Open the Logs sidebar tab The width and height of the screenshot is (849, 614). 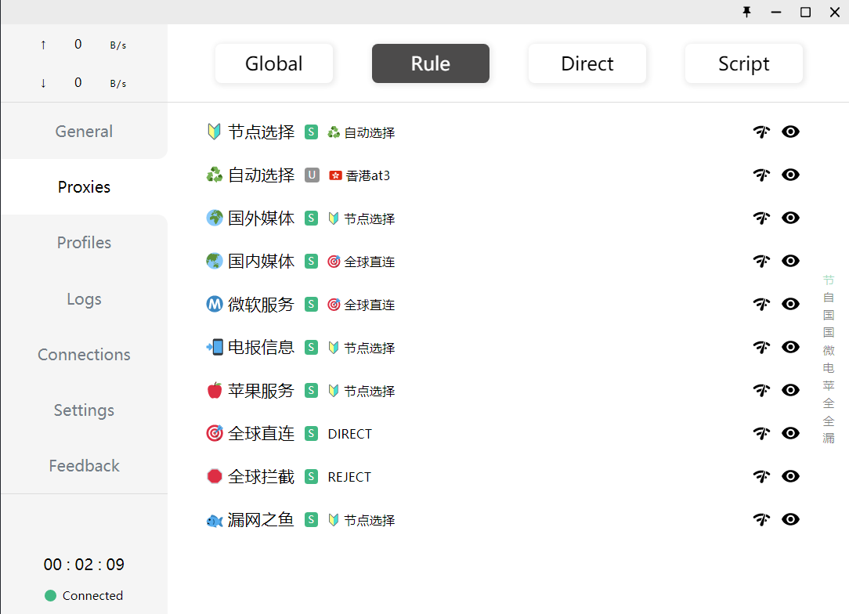[84, 299]
